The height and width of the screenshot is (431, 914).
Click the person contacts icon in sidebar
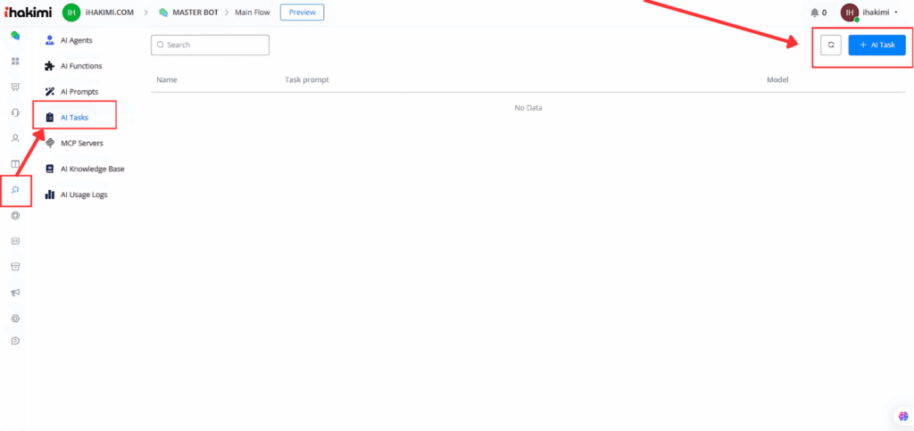point(15,138)
